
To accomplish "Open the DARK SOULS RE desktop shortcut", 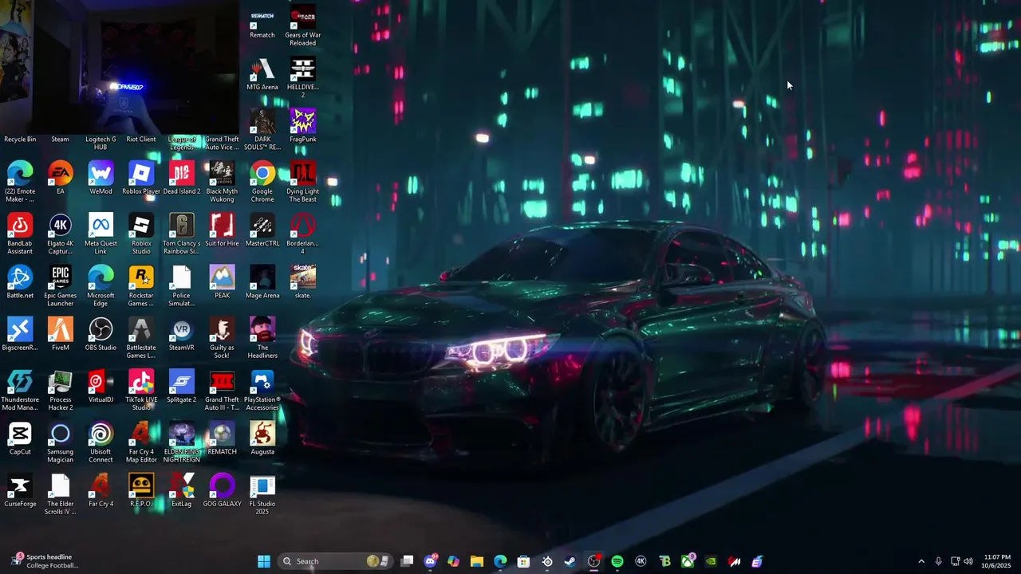I will click(x=262, y=129).
